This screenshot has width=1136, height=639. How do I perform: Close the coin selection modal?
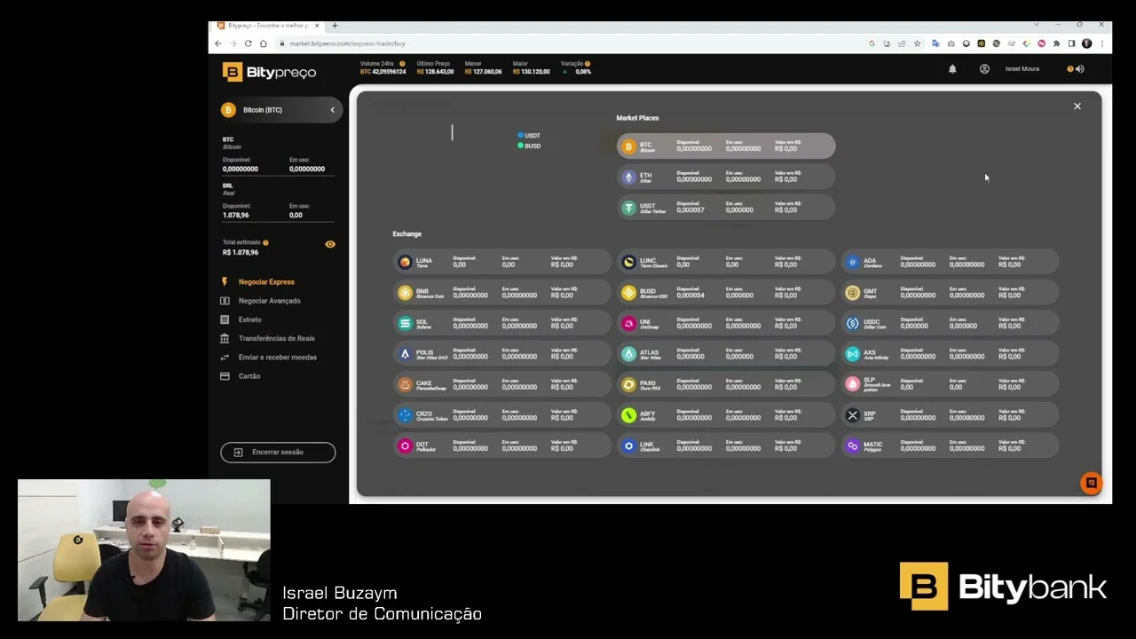(1077, 106)
